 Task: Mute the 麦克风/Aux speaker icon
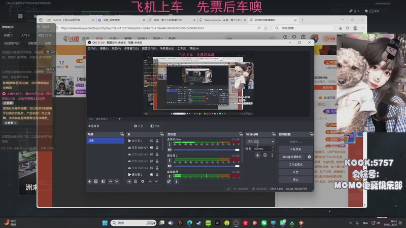(x=170, y=149)
